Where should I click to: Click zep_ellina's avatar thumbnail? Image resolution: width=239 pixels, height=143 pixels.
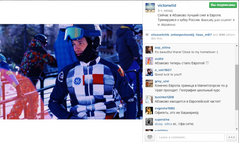(149, 50)
